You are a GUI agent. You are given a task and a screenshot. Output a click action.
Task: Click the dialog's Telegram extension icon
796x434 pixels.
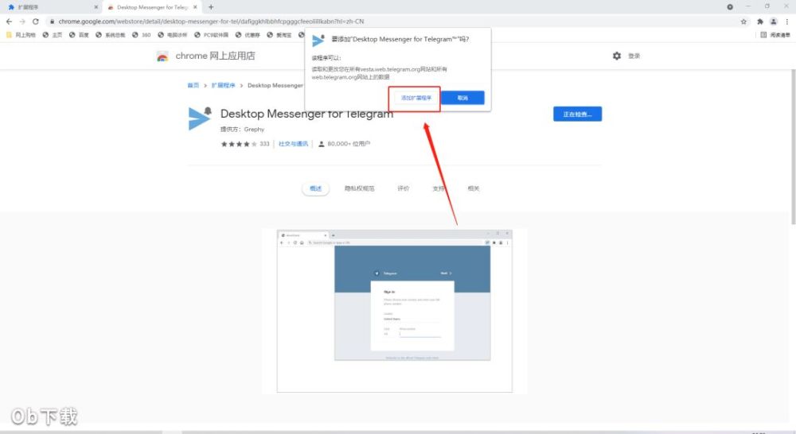[318, 40]
